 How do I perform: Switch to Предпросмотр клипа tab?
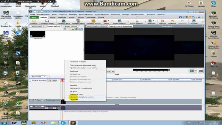(x=97, y=26)
